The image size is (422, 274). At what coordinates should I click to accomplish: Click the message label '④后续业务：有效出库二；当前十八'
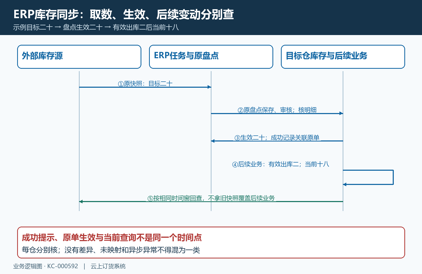pos(281,164)
